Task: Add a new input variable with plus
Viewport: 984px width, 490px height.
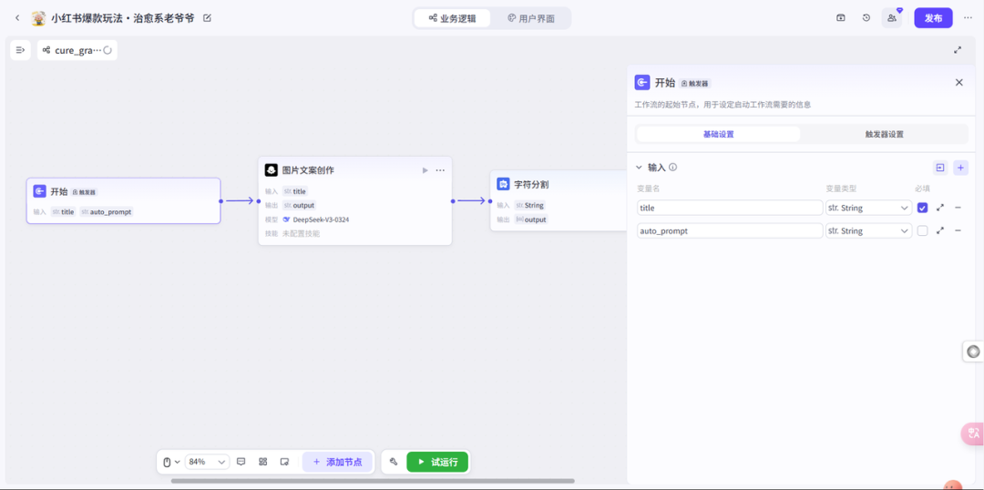Action: pyautogui.click(x=960, y=168)
